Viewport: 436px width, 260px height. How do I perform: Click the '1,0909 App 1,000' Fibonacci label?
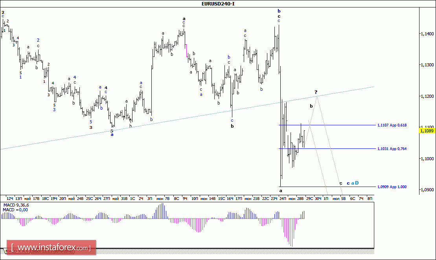[x=392, y=187]
